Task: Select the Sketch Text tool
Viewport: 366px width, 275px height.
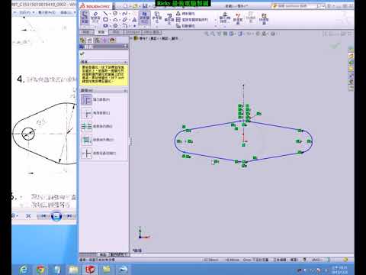Action: [x=134, y=20]
